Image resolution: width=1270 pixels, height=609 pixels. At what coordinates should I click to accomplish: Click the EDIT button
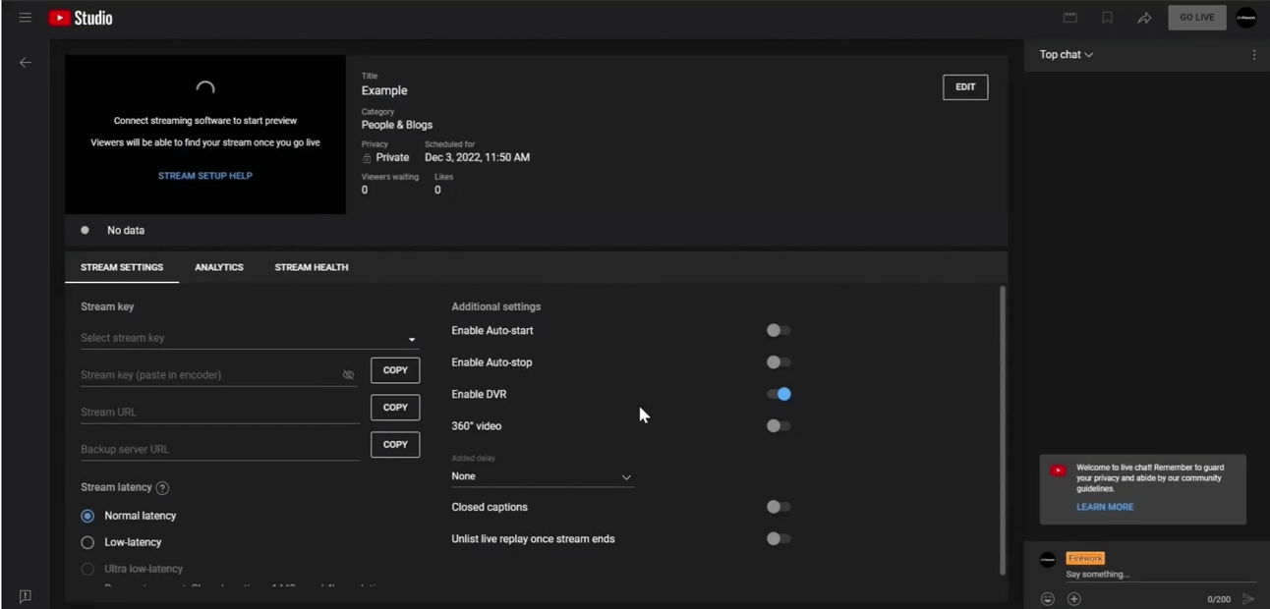(x=964, y=87)
